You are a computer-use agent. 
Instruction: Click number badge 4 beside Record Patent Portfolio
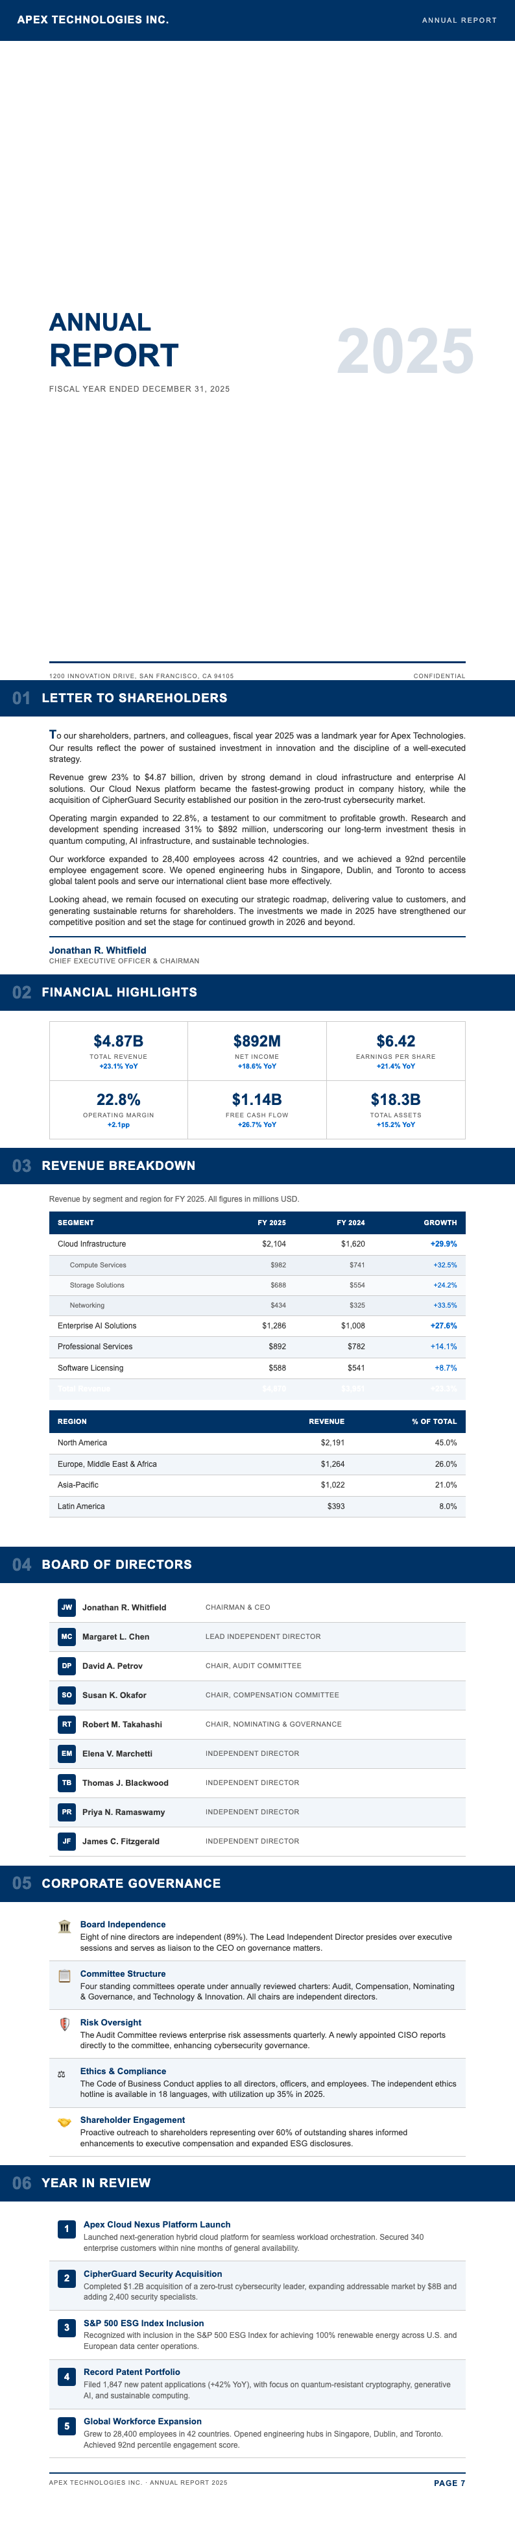(67, 2376)
